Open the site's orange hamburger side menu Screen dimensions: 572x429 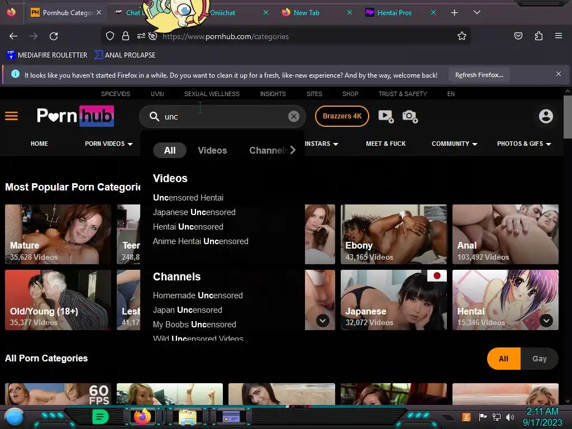point(11,116)
